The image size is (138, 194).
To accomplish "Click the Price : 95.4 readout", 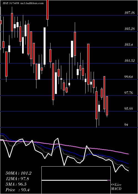I will [17, 190].
